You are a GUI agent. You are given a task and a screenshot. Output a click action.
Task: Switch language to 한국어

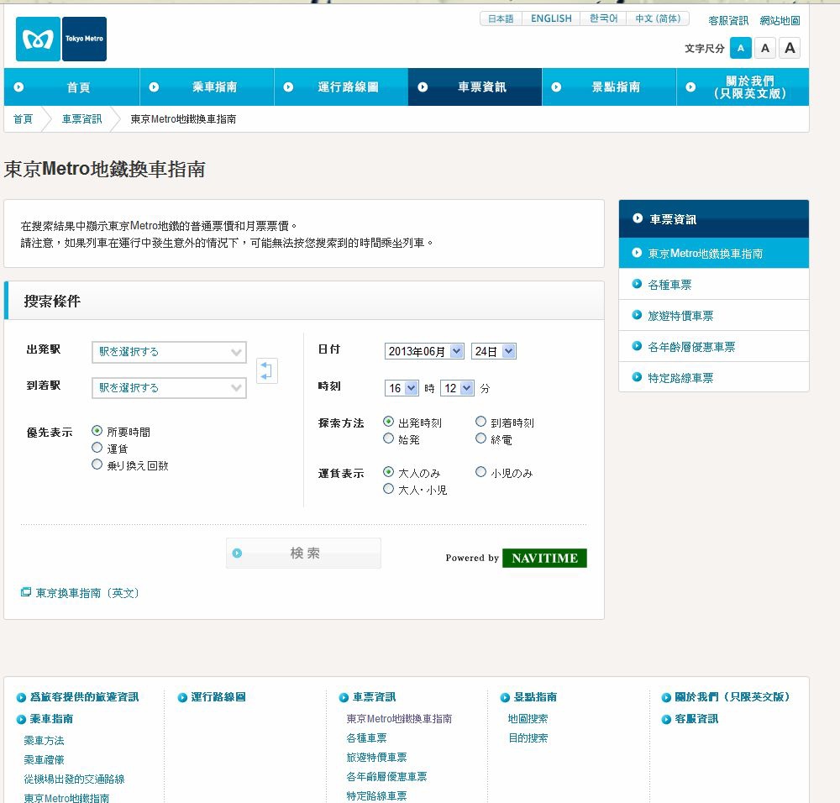point(604,18)
